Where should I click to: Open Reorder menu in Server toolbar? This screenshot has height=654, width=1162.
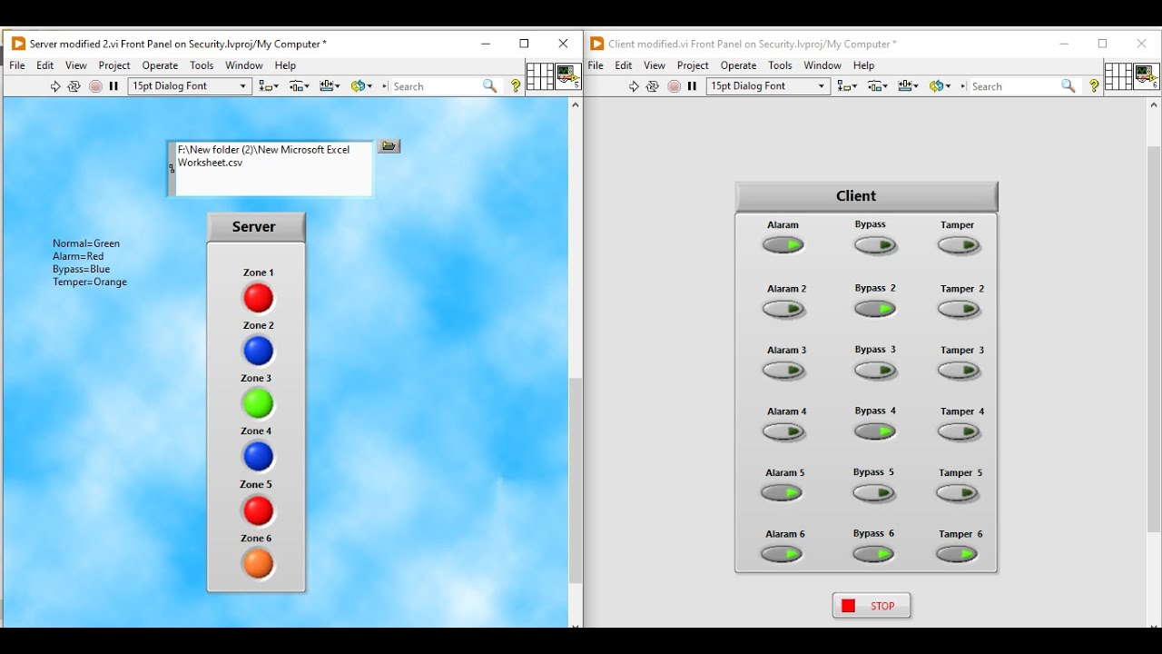point(362,86)
